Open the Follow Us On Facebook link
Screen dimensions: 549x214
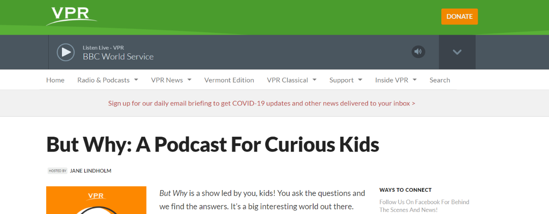424,206
